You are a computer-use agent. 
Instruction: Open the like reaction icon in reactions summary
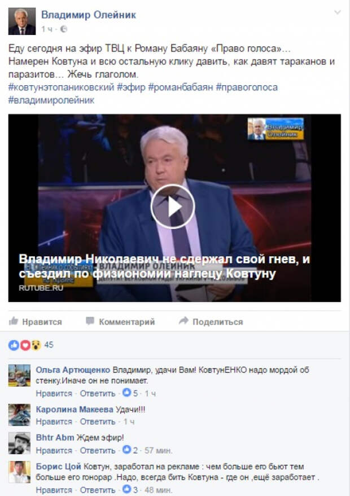pos(14,345)
